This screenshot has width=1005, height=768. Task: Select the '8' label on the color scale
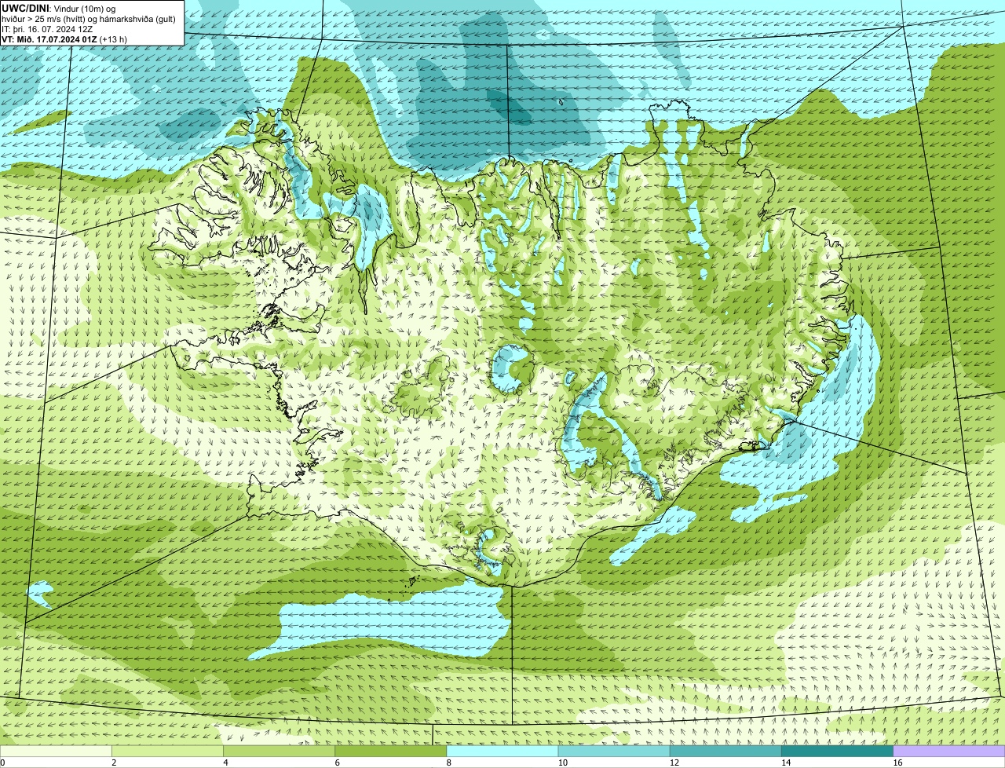(x=448, y=763)
